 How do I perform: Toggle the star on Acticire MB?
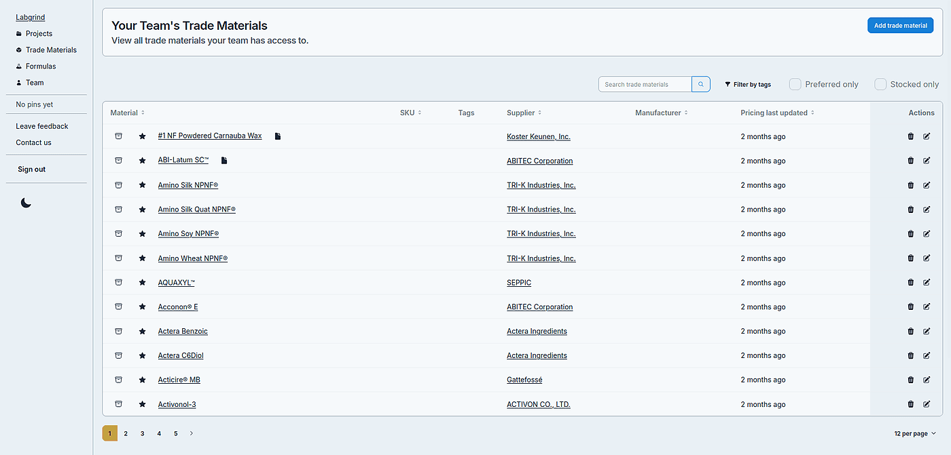[x=142, y=380]
